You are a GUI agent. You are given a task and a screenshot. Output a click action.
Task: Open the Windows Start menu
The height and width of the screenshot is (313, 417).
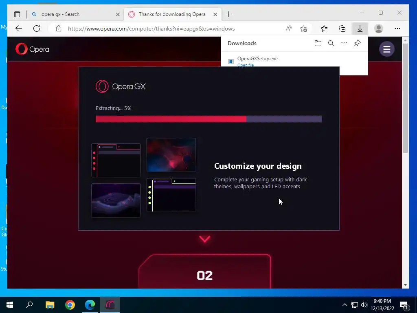[x=10, y=305]
